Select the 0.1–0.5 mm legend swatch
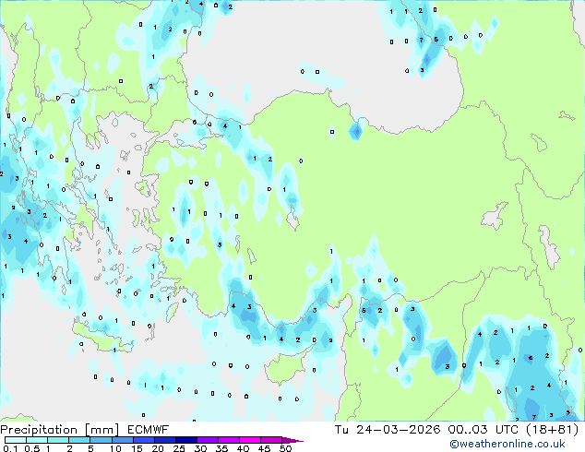Screen dimensions: 585x452 (16, 440)
